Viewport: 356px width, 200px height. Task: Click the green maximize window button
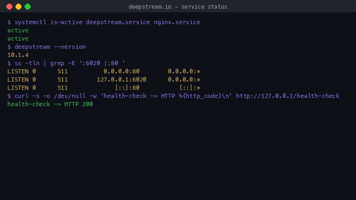pyautogui.click(x=28, y=6)
